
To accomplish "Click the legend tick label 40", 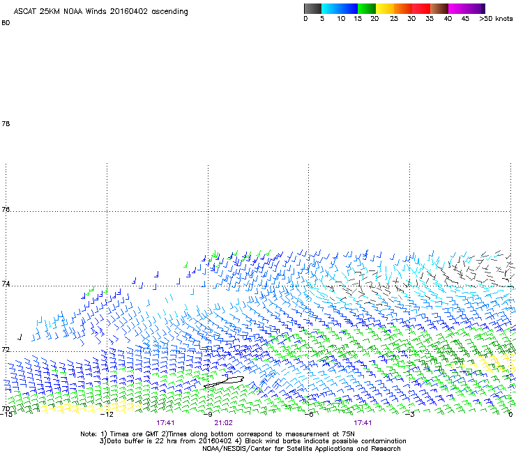I will (448, 19).
